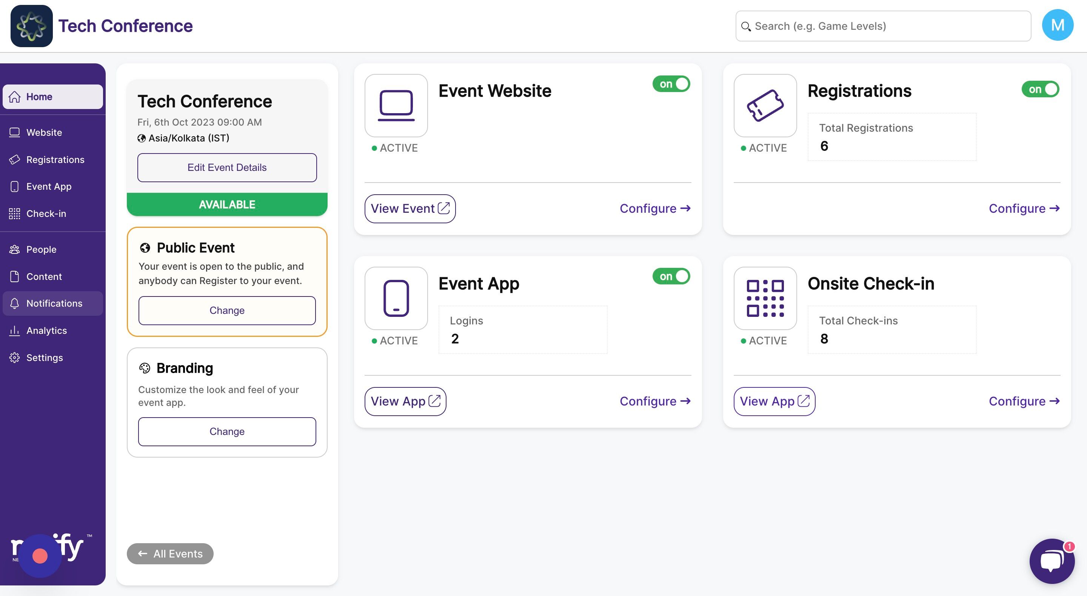
Task: Click Edit Event Details button
Action: tap(226, 167)
